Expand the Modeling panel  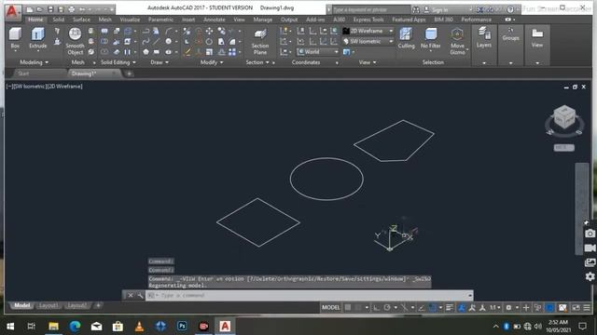point(34,62)
